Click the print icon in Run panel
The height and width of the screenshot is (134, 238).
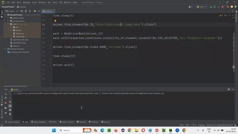[10, 110]
